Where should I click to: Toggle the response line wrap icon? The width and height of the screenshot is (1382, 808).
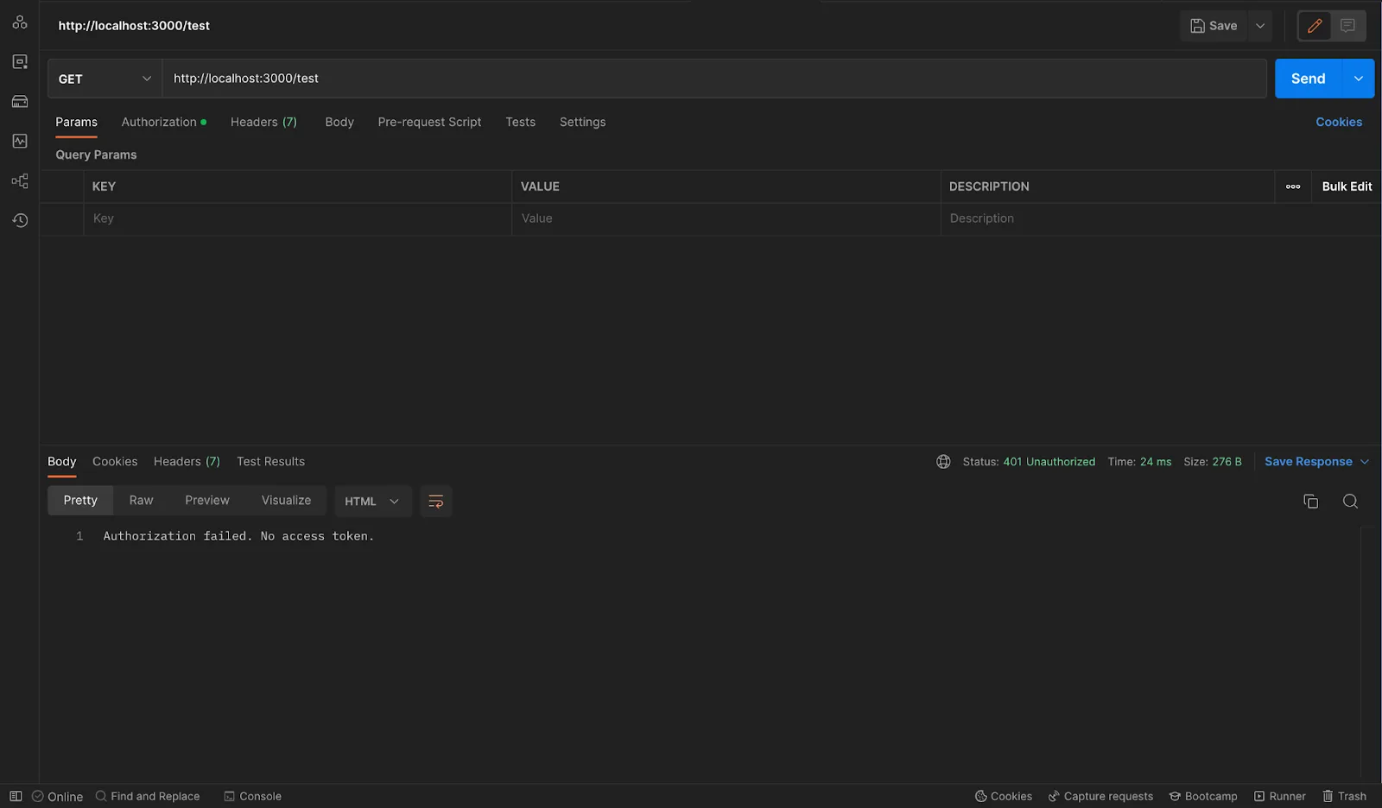pyautogui.click(x=436, y=502)
